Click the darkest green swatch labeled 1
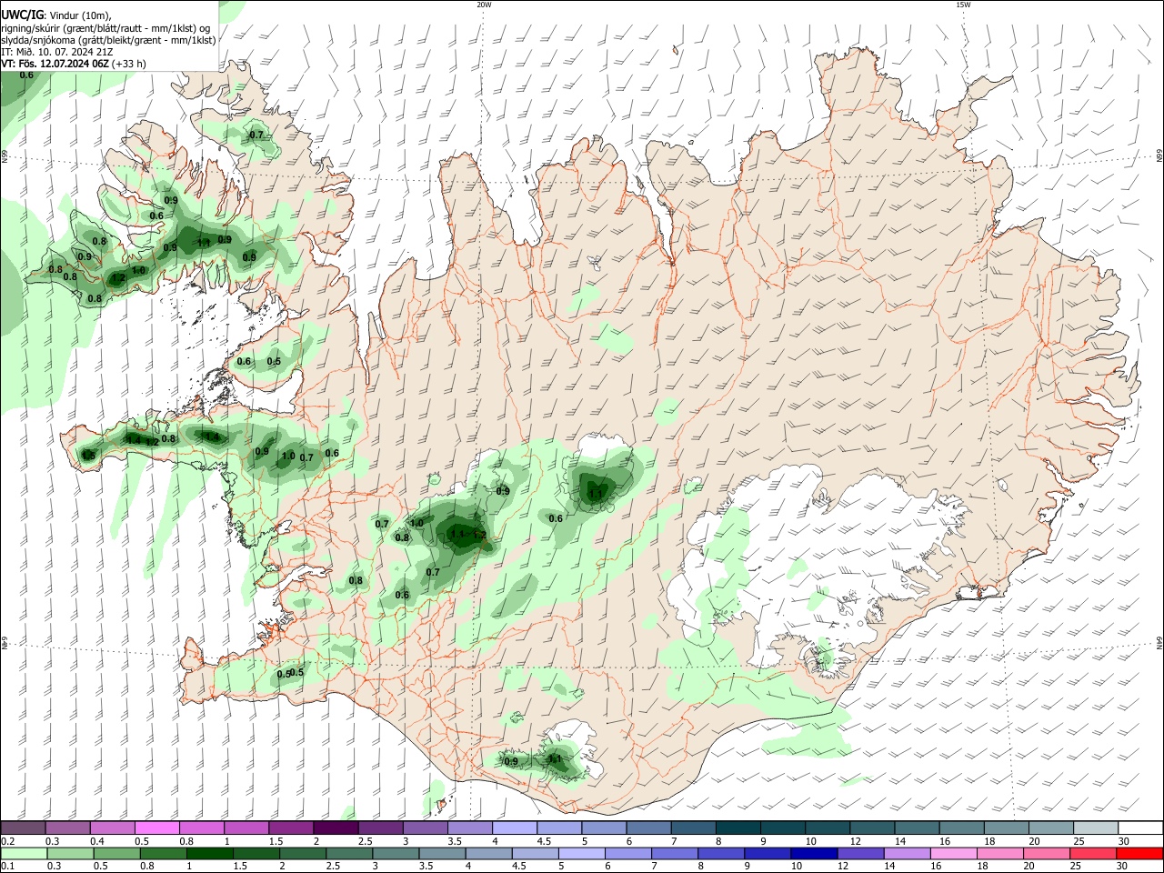This screenshot has height=873, width=1164. (x=209, y=853)
